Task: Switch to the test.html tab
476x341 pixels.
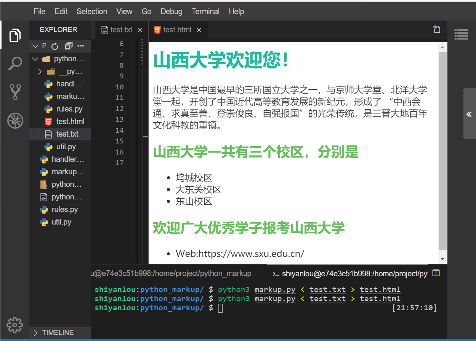Action: coord(177,30)
